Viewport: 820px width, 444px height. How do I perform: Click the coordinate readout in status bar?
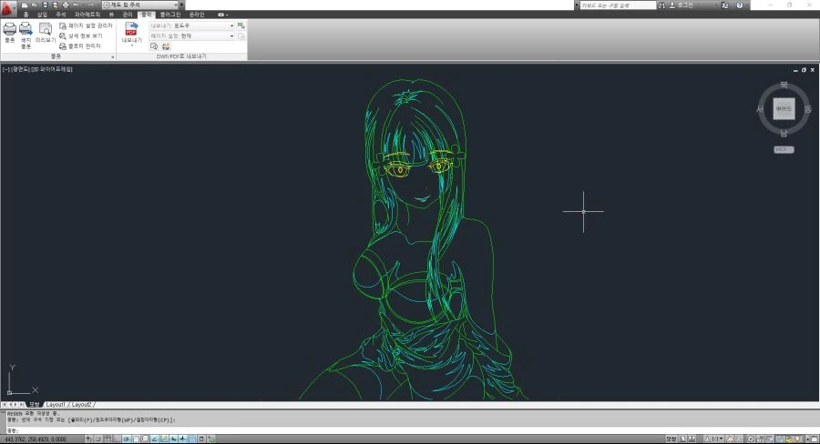[x=35, y=439]
